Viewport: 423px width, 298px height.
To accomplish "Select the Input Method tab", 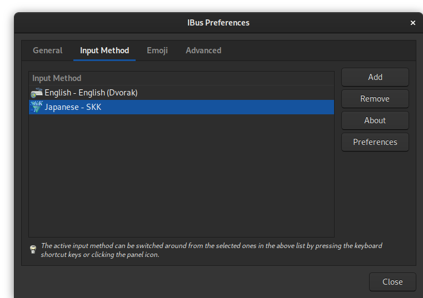I will coord(104,50).
